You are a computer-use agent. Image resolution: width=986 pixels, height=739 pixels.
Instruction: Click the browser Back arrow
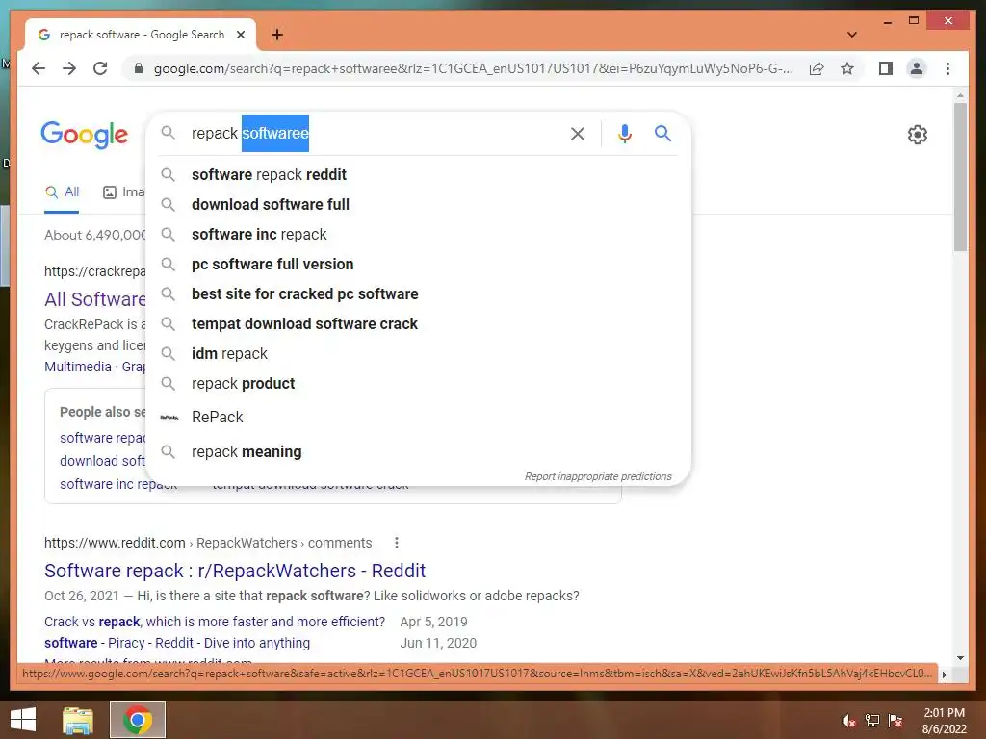[x=39, y=68]
